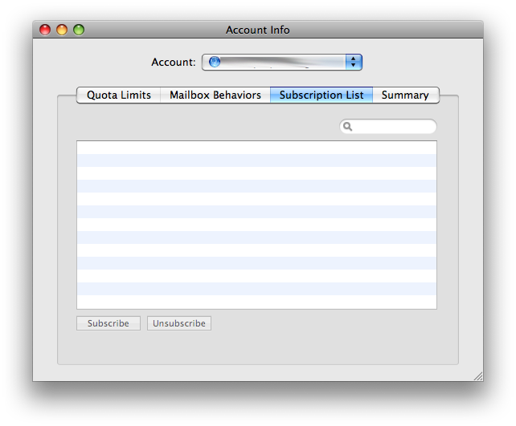Viewport: 516px width, 426px height.
Task: Close the Account Info window
Action: pyautogui.click(x=45, y=30)
